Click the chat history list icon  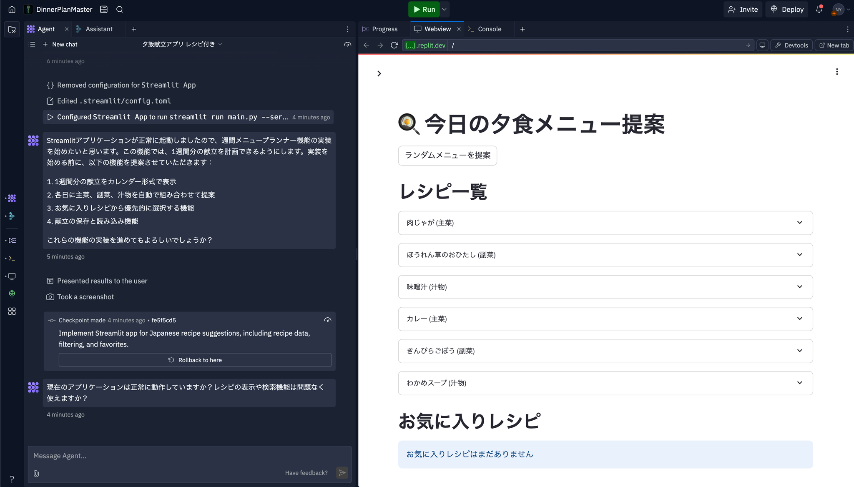coord(32,44)
